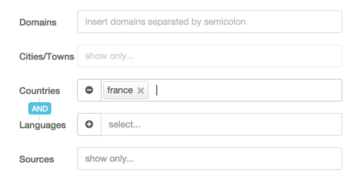Viewport: 356px width, 174px height.
Task: Click the 'show only...' placeholder in Cities/Towns
Action: click(109, 56)
